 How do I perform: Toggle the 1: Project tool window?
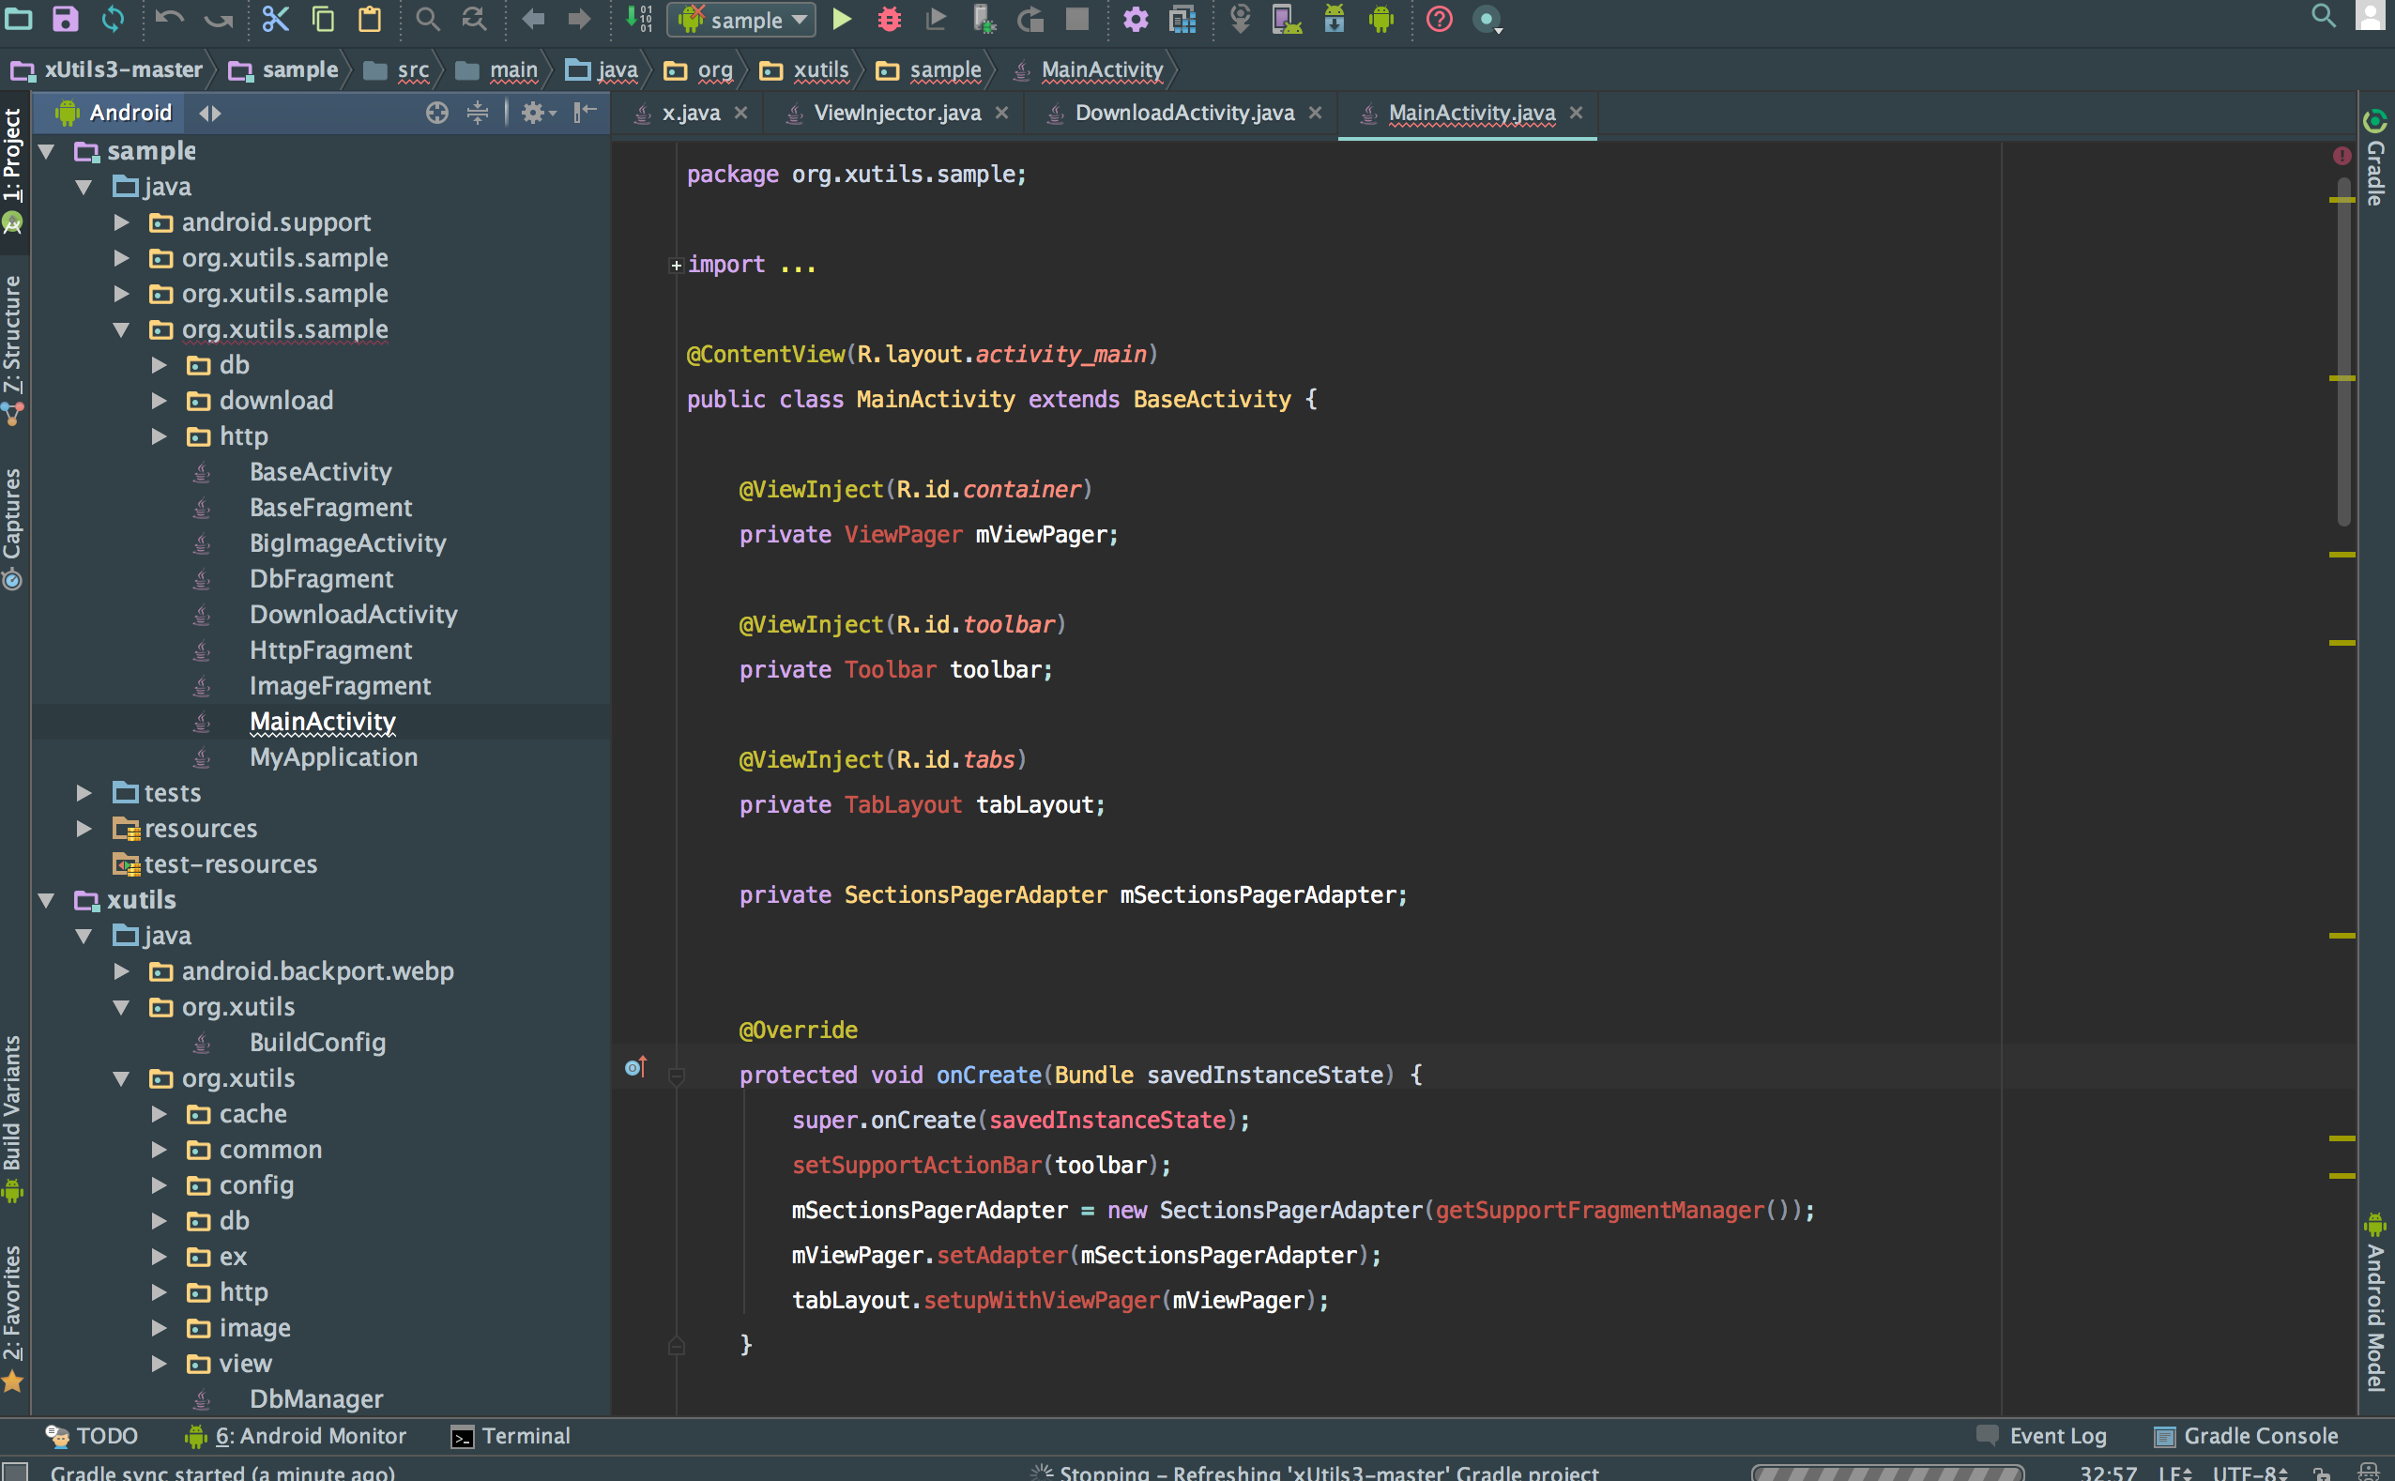click(x=13, y=171)
